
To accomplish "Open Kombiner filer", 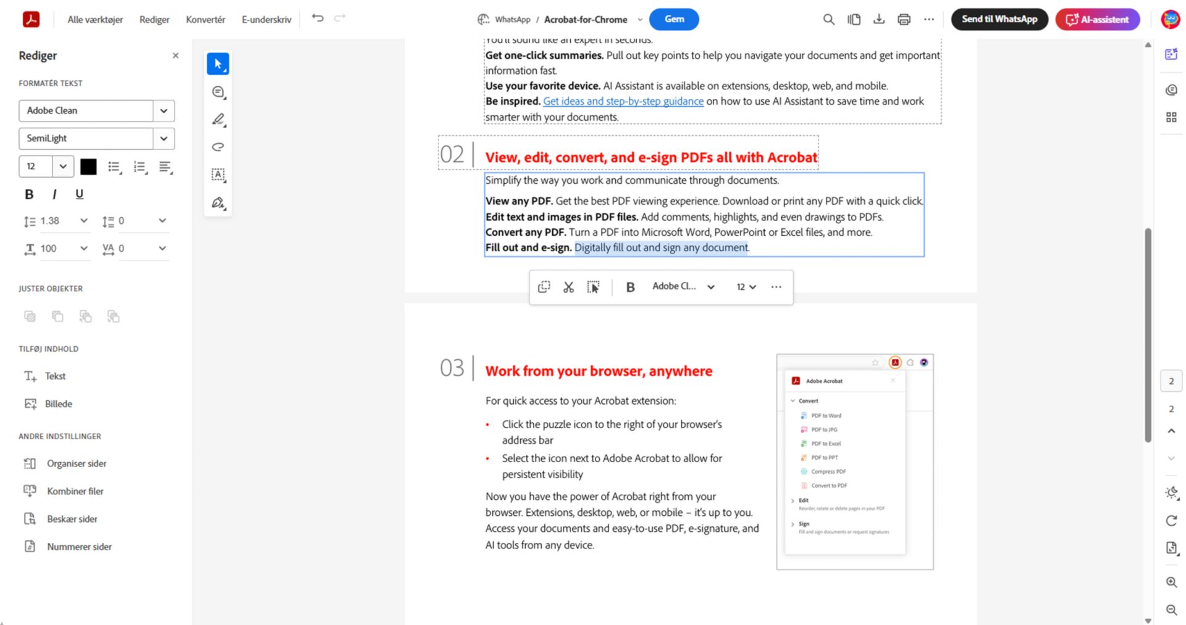I will [63, 491].
